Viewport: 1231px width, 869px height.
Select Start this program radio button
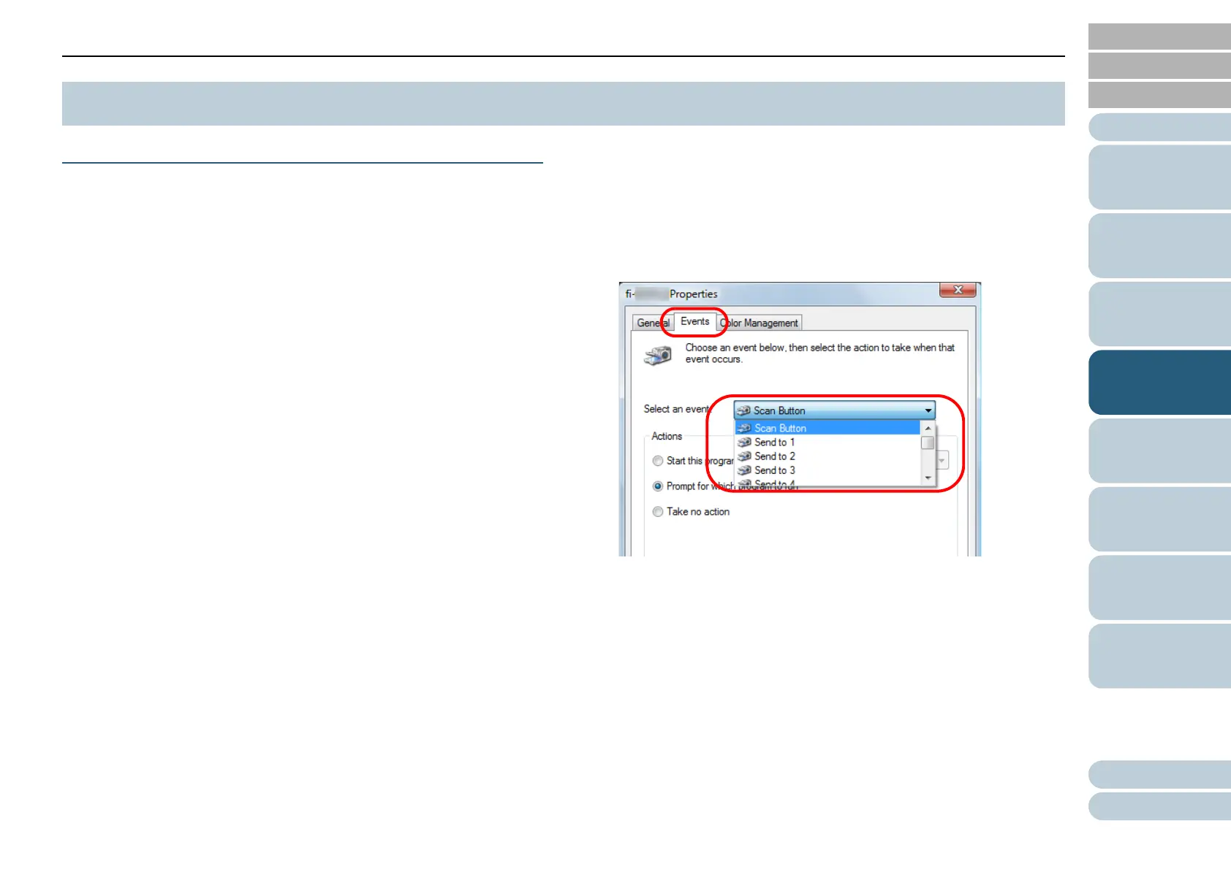click(x=658, y=461)
